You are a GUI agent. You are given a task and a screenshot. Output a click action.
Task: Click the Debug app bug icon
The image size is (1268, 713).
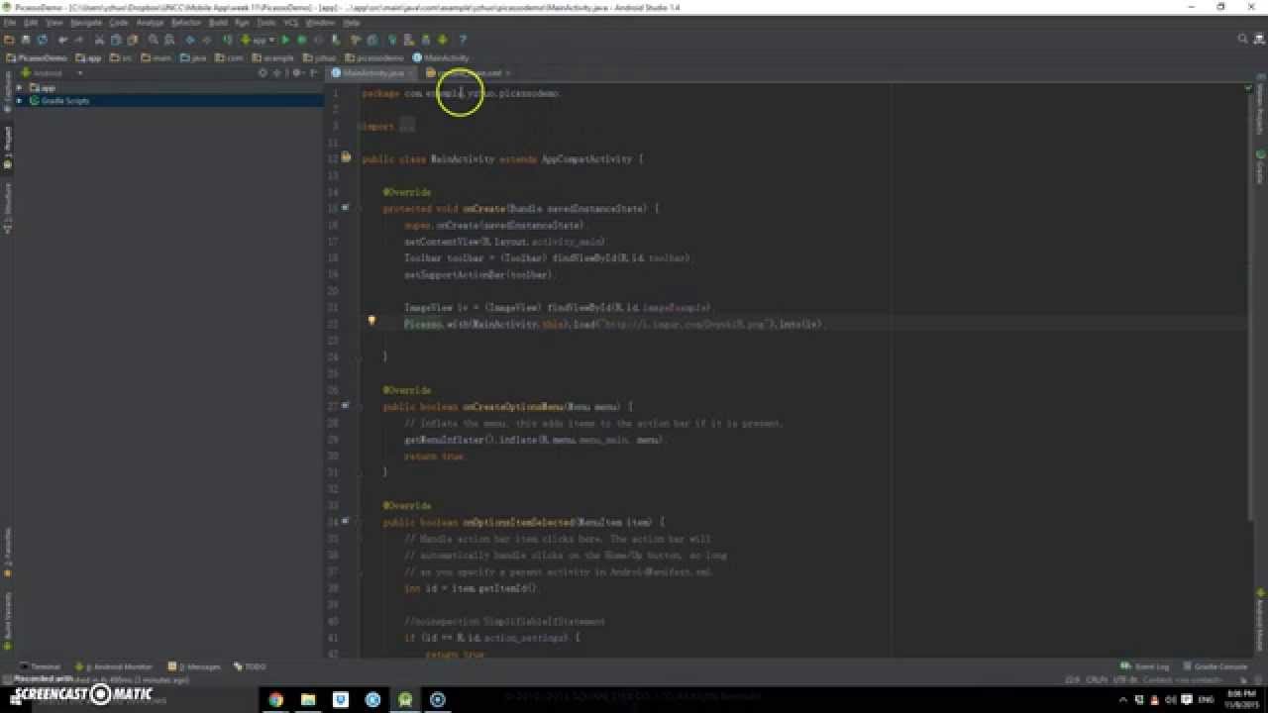point(302,40)
